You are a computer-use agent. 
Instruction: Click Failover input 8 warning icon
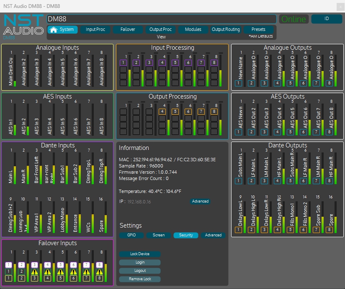[100, 271]
